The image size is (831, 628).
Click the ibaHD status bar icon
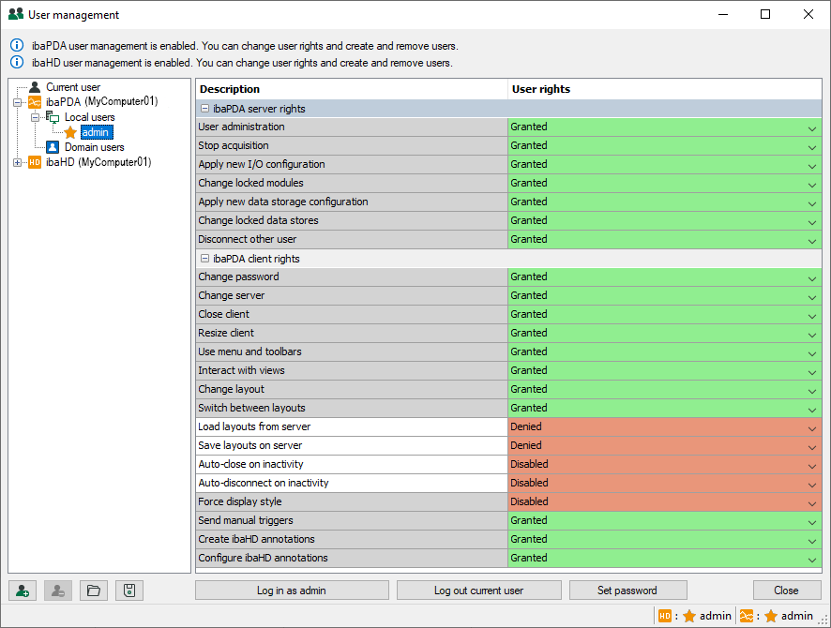click(665, 616)
